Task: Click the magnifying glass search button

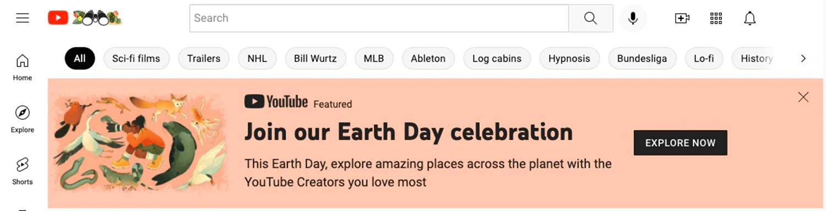Action: (x=590, y=18)
